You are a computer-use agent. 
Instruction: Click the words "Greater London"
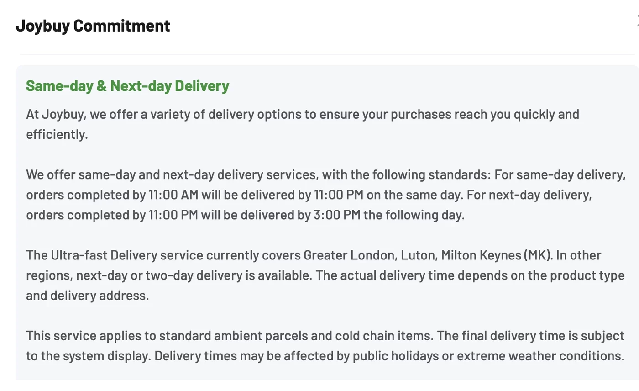[x=349, y=255]
